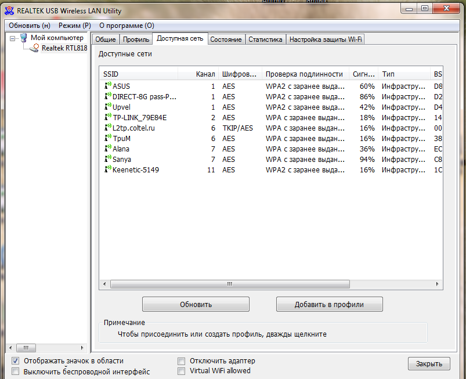Image resolution: width=466 pixels, height=379 pixels.
Task: Click the My Computer icon in tree
Action: [23, 38]
